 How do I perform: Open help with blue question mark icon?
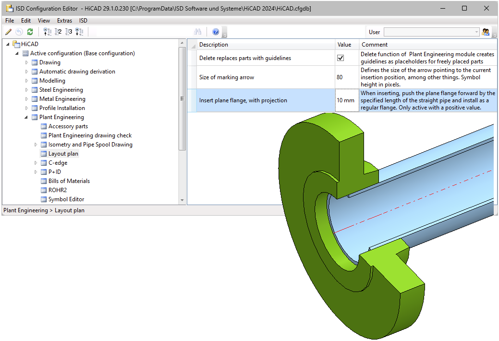(216, 32)
